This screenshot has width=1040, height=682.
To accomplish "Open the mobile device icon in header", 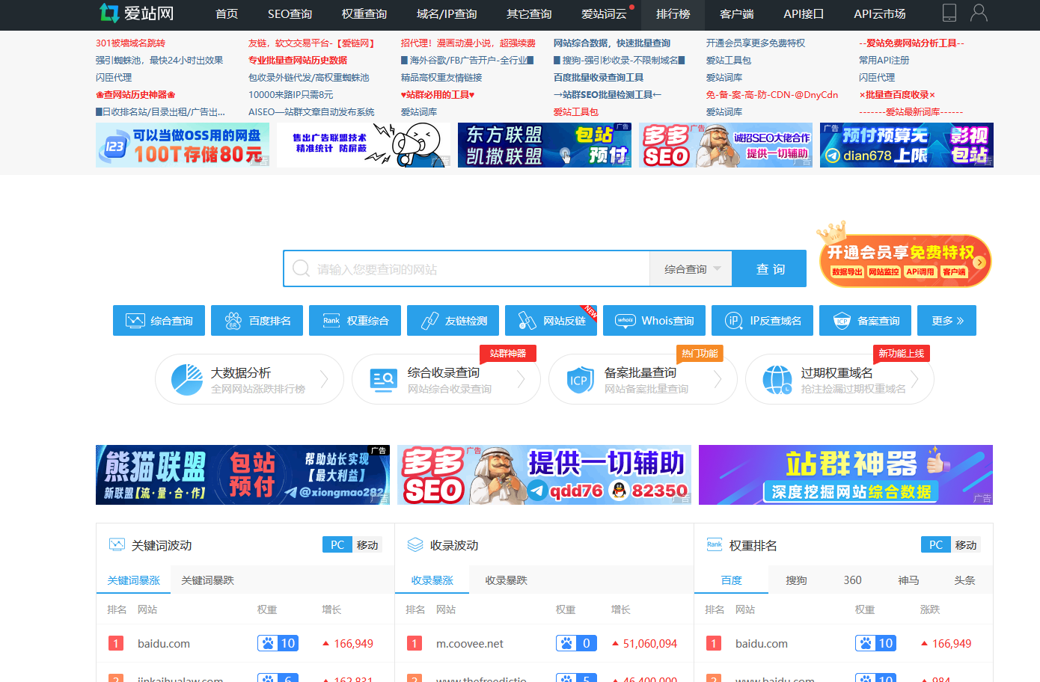I will click(949, 13).
